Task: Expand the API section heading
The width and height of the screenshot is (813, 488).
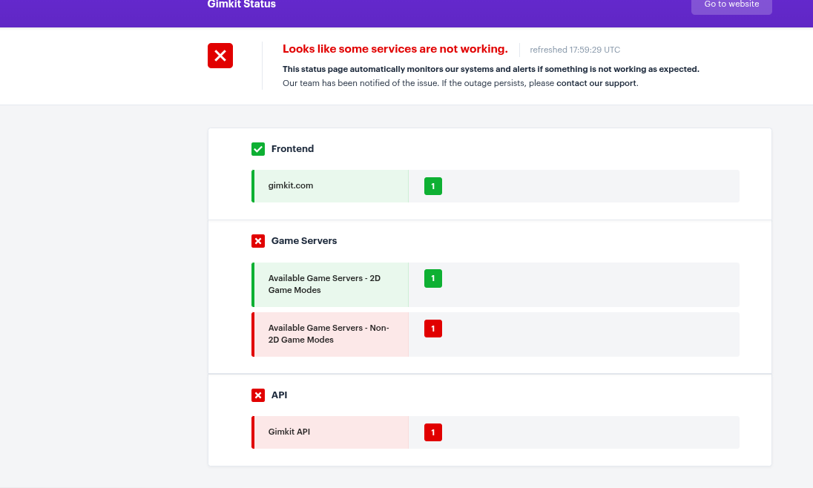Action: (x=280, y=395)
